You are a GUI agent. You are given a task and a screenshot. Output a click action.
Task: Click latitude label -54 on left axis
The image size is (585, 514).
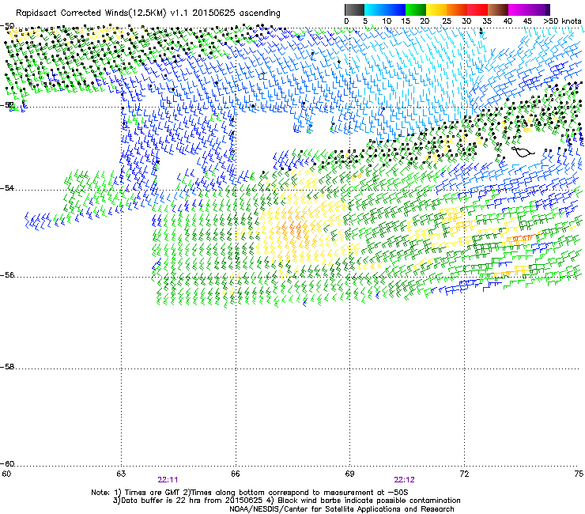tap(7, 188)
